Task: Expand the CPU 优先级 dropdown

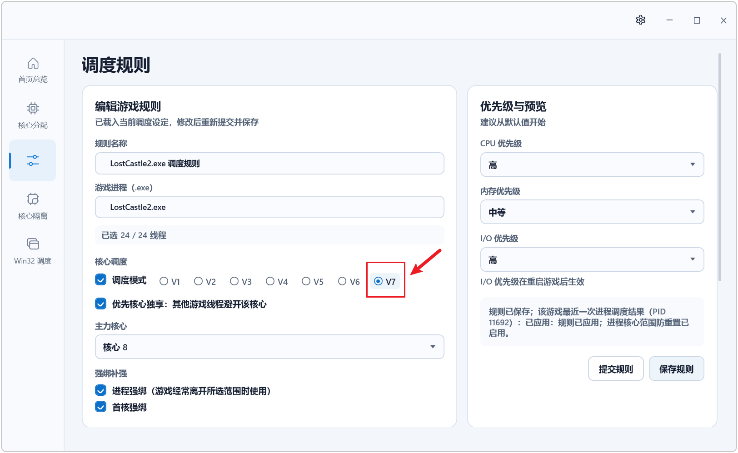Action: click(x=592, y=164)
